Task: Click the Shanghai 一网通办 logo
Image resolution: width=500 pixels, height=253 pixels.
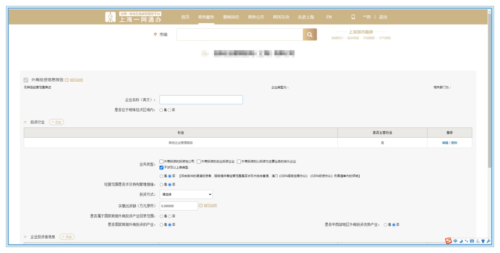Action: [133, 17]
